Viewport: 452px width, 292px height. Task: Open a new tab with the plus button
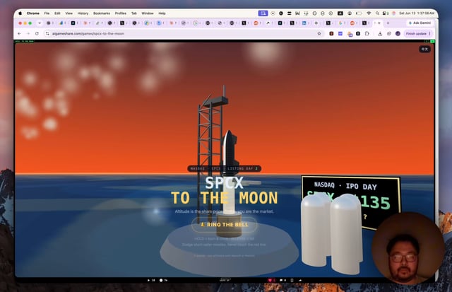click(x=388, y=23)
